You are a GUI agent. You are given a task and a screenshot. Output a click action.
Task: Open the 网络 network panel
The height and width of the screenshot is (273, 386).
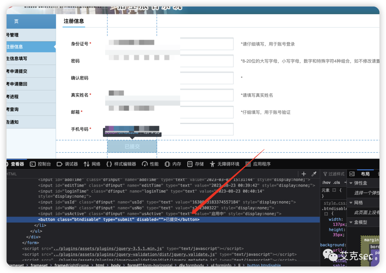[92, 164]
